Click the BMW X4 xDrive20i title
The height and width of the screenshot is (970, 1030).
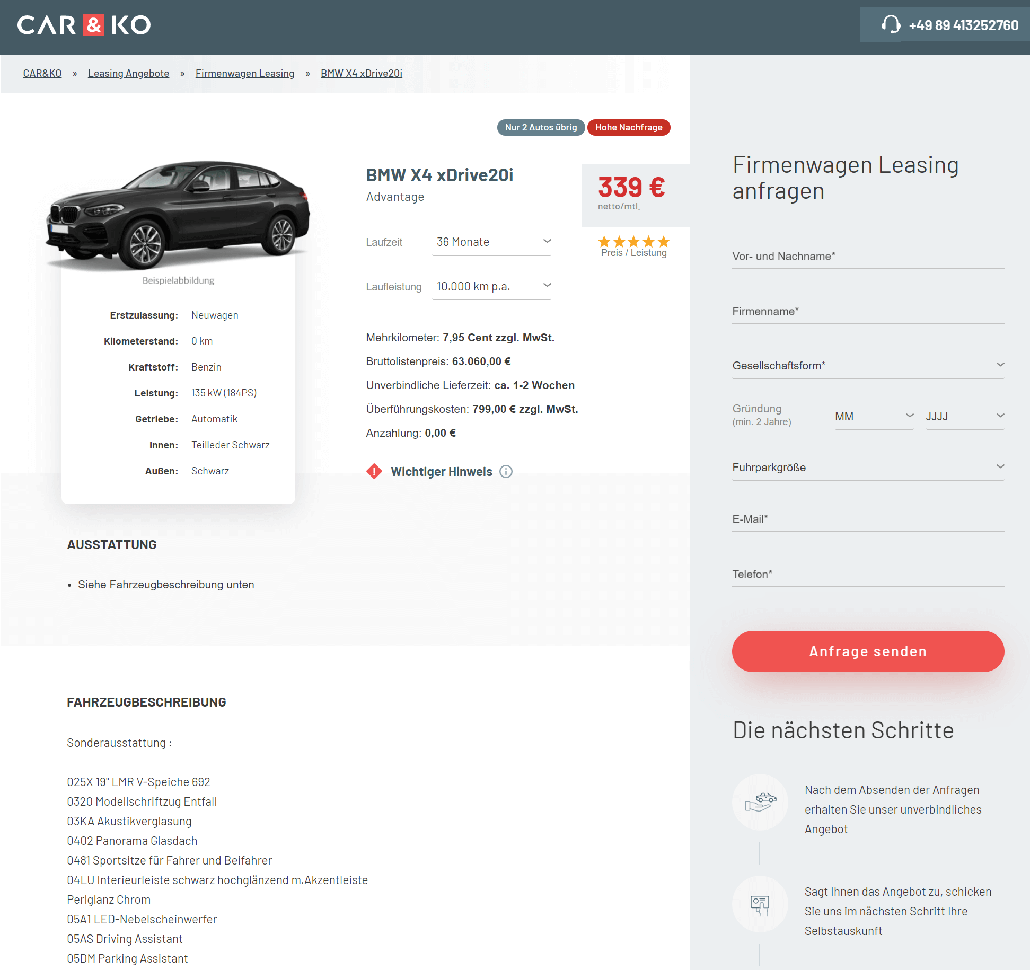pyautogui.click(x=439, y=175)
